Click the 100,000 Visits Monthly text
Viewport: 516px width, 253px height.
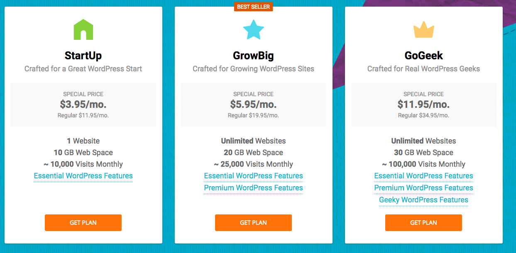pyautogui.click(x=424, y=164)
